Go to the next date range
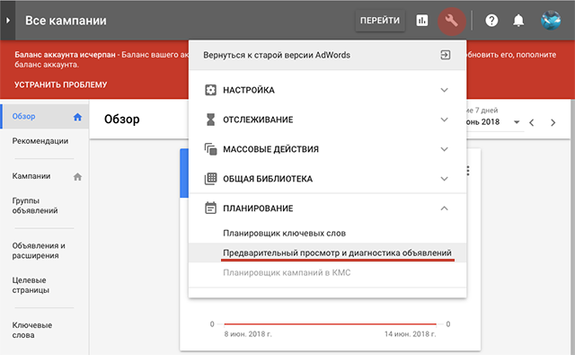The width and height of the screenshot is (575, 355). point(553,122)
